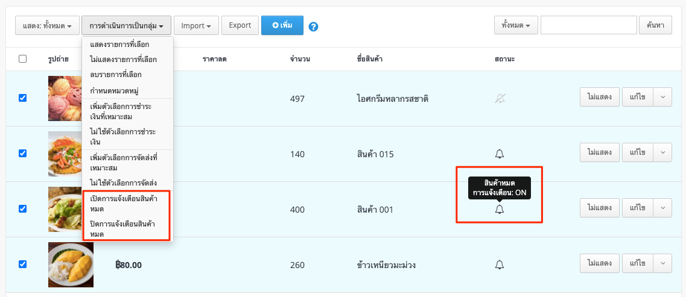Click the quantity value 497
This screenshot has height=297, width=686.
coord(297,99)
